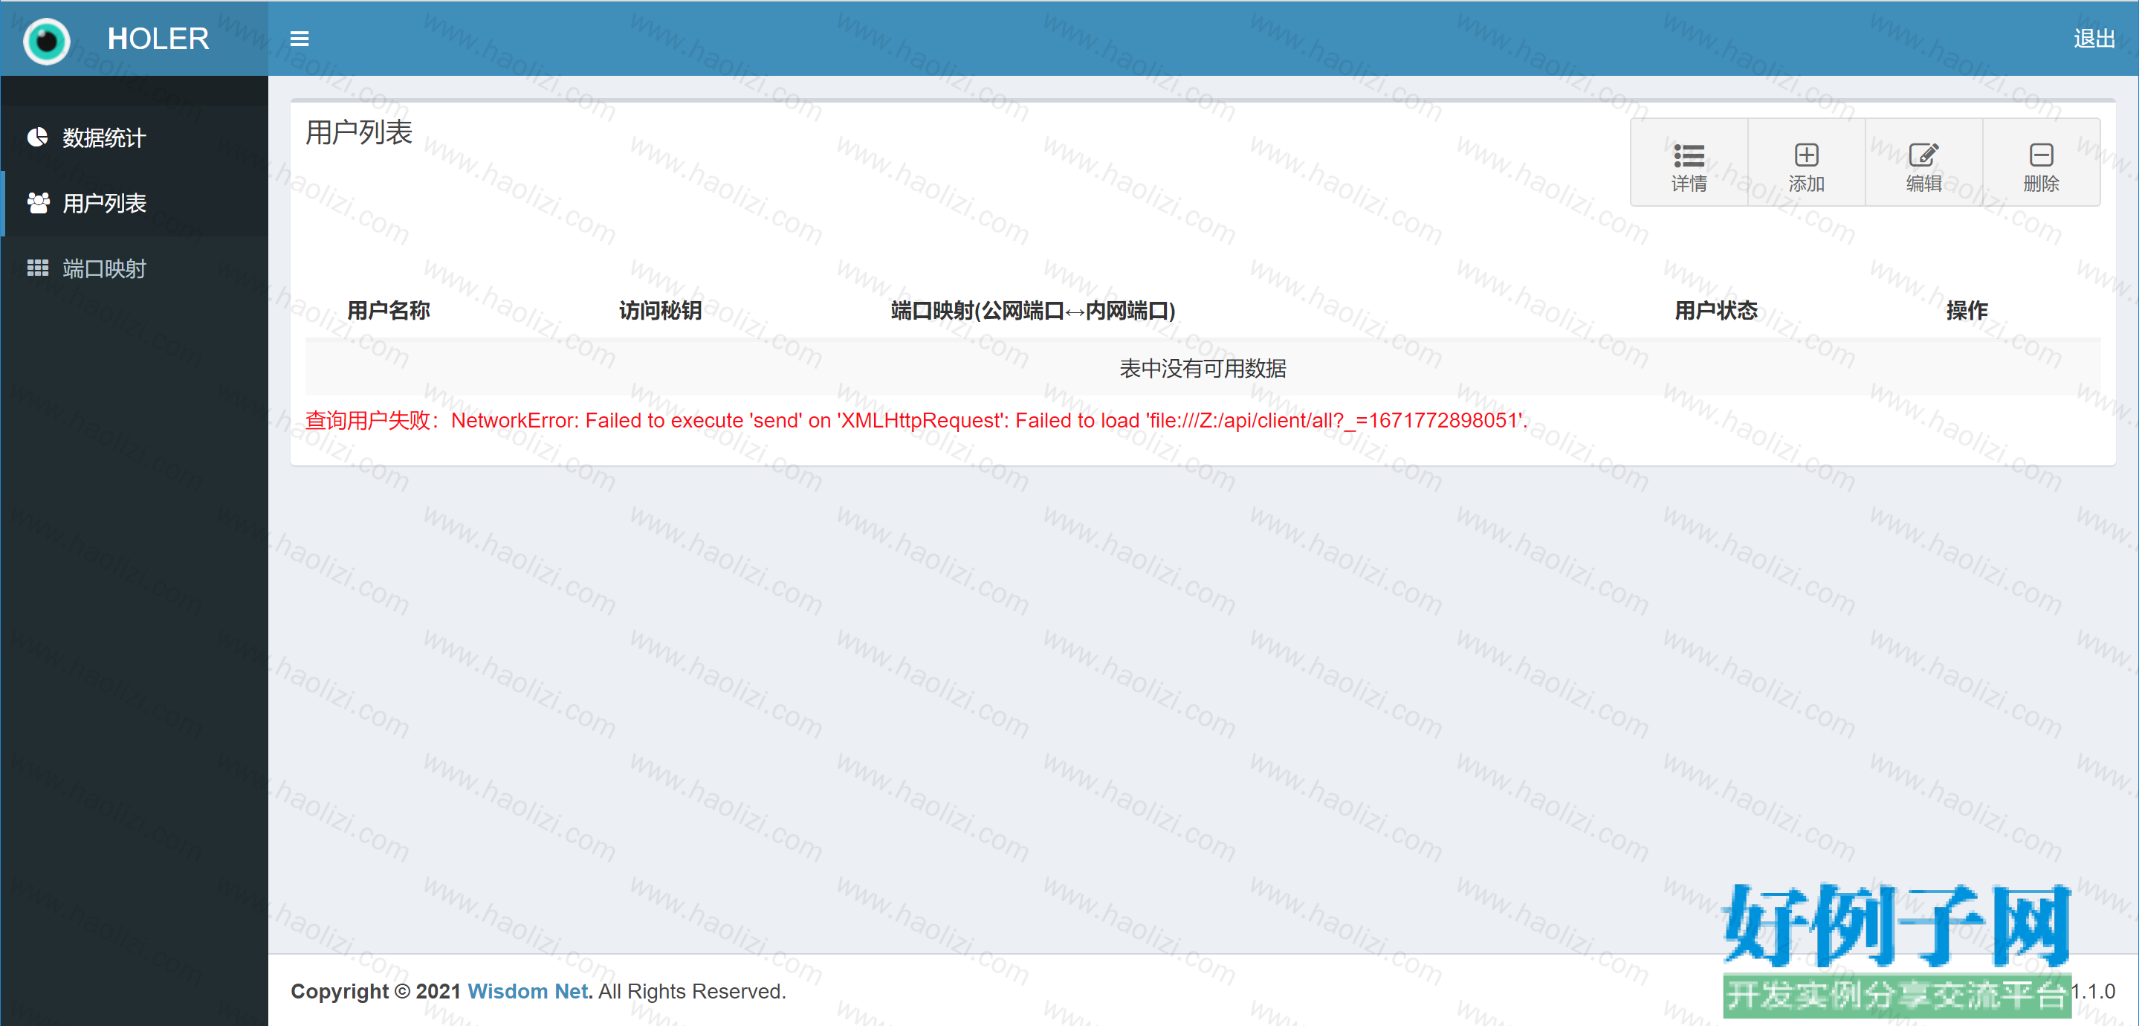Click the pie chart icon beside 数据统计

point(37,137)
